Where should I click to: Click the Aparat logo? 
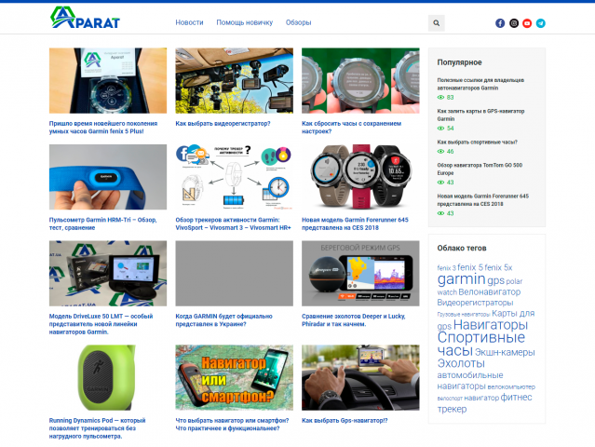point(85,18)
